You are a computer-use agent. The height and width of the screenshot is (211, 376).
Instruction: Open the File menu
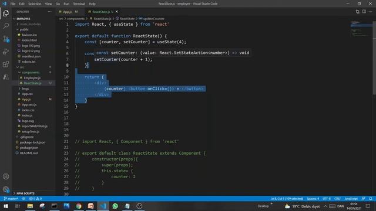13,4
